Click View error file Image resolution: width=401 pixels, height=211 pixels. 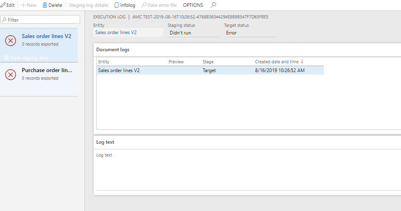159,5
